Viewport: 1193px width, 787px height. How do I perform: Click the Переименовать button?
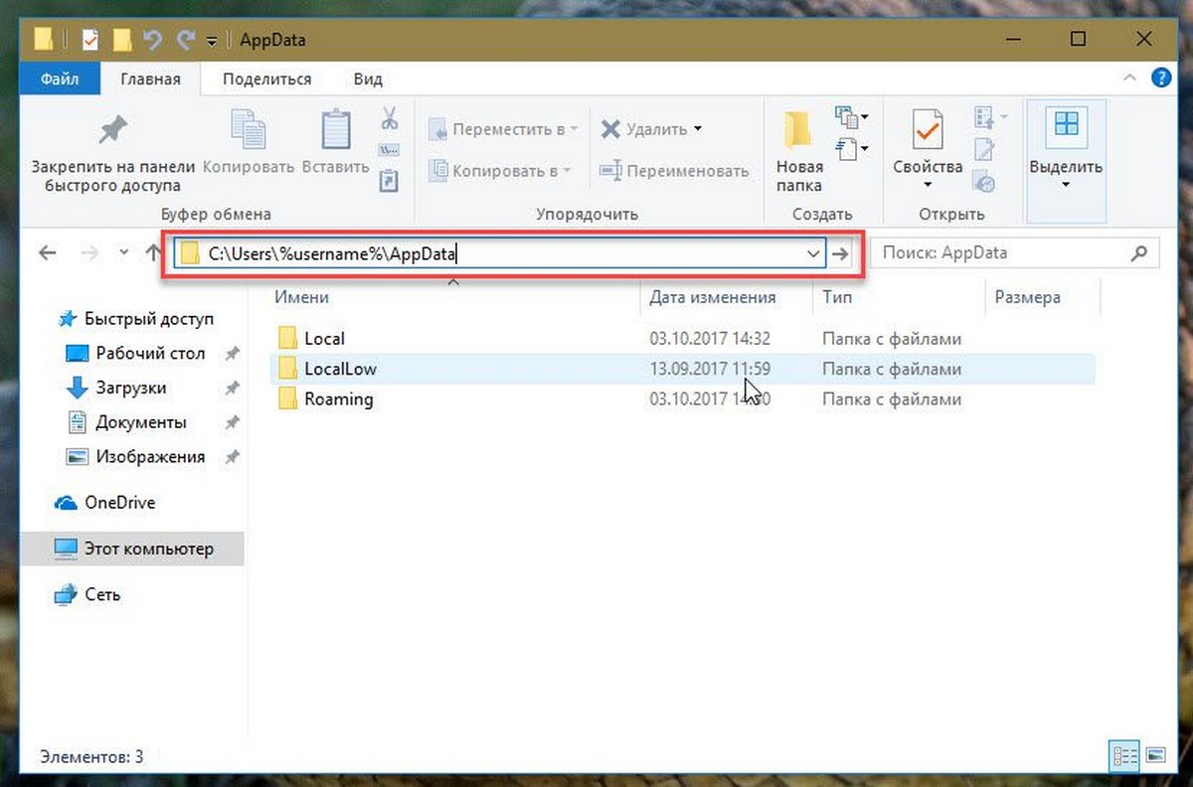coord(674,171)
